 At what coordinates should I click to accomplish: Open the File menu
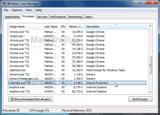6,10
